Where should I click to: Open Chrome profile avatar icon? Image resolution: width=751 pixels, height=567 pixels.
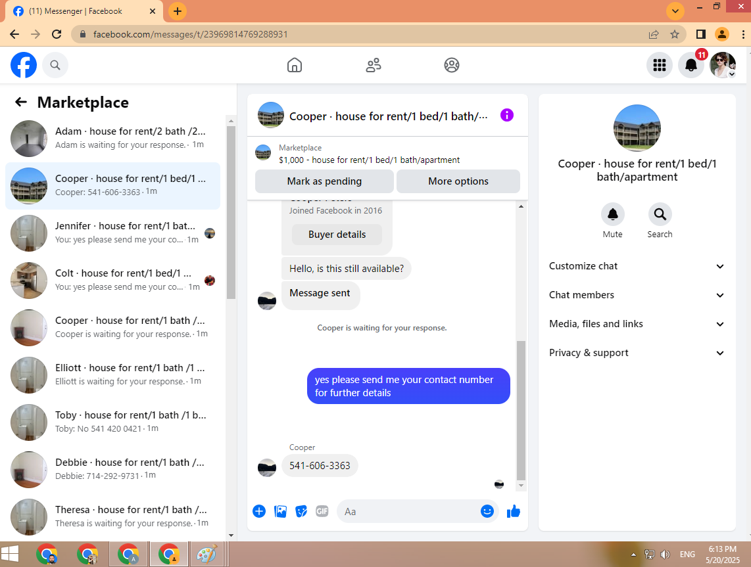(x=722, y=34)
